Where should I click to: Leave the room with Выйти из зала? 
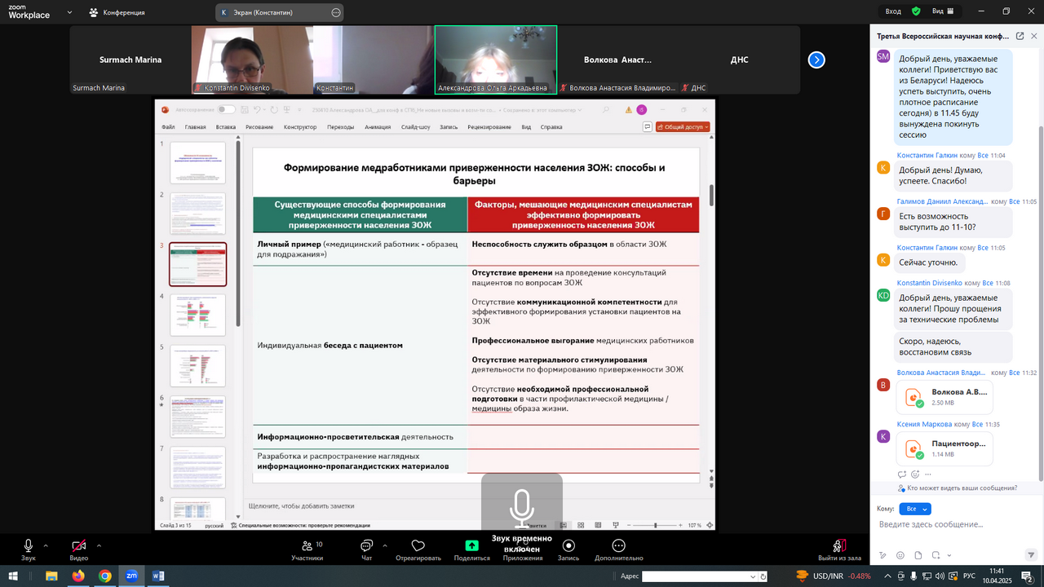click(839, 549)
